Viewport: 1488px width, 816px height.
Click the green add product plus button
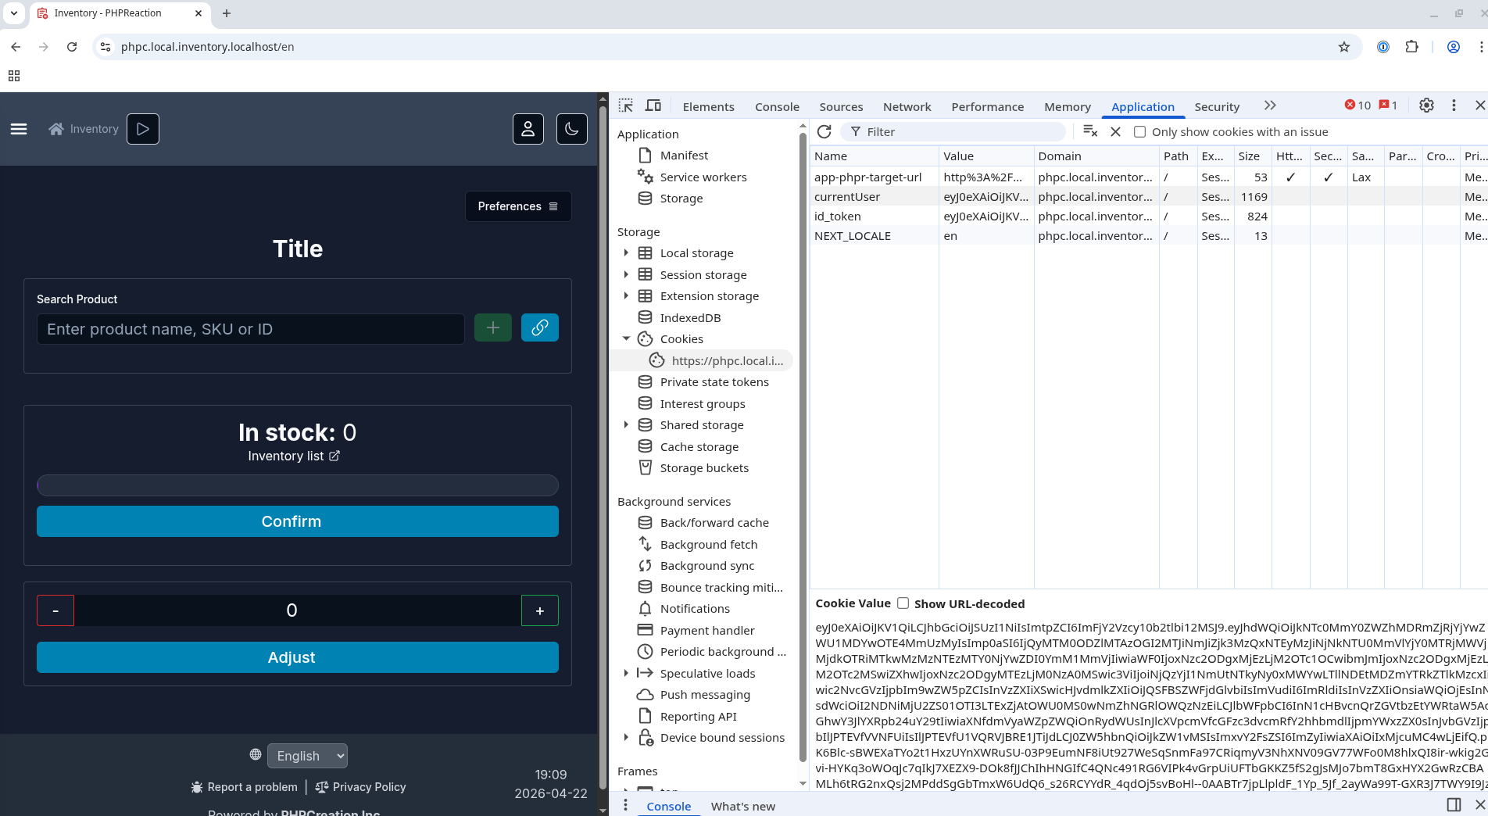click(x=493, y=328)
